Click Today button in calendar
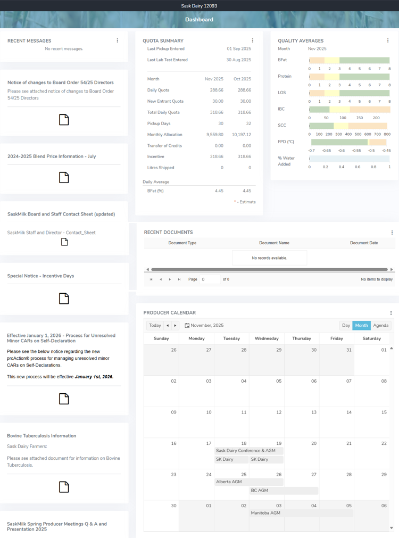Viewport: 399px width, 538px height. [155, 325]
